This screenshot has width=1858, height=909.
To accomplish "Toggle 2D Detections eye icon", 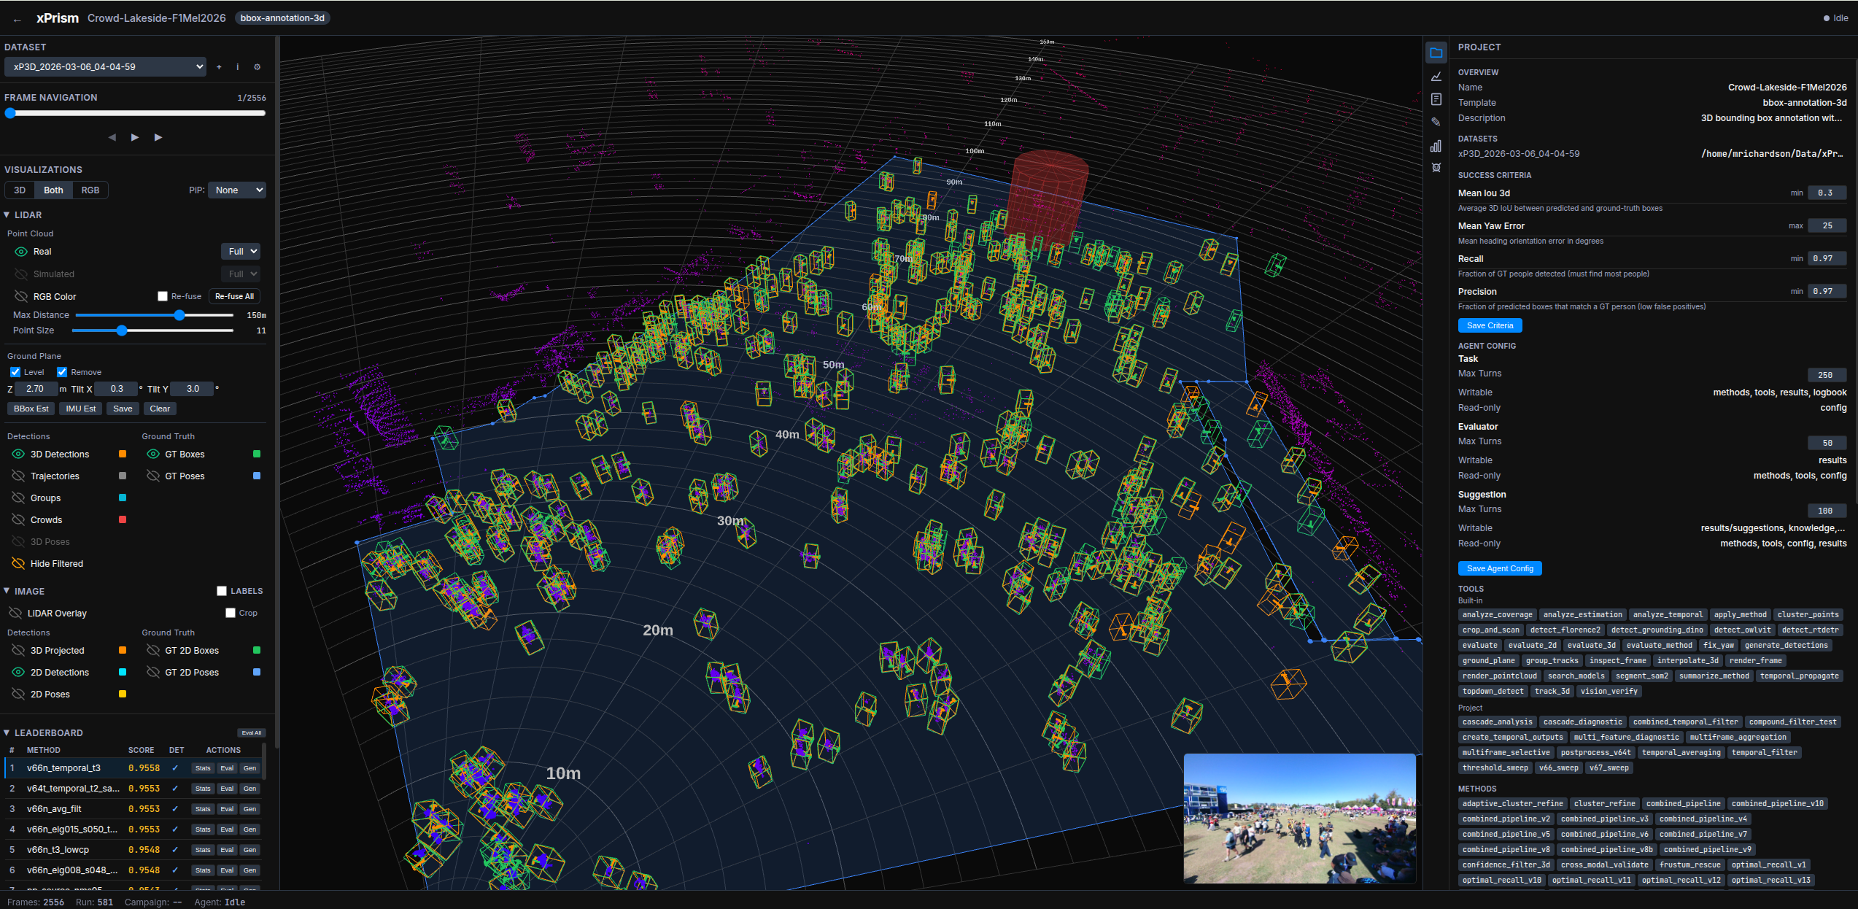I will click(18, 673).
